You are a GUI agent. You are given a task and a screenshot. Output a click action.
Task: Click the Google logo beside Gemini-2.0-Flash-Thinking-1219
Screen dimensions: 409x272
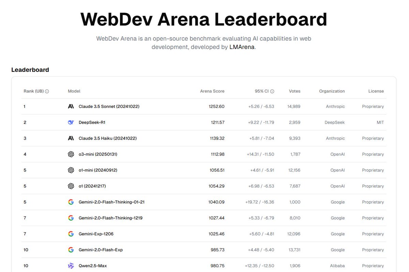pos(71,218)
